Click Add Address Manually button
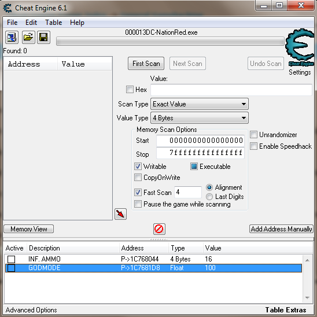 (281, 229)
